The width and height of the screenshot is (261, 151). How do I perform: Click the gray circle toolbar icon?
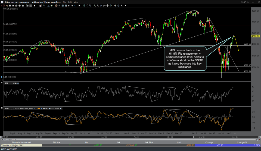click(x=20, y=5)
